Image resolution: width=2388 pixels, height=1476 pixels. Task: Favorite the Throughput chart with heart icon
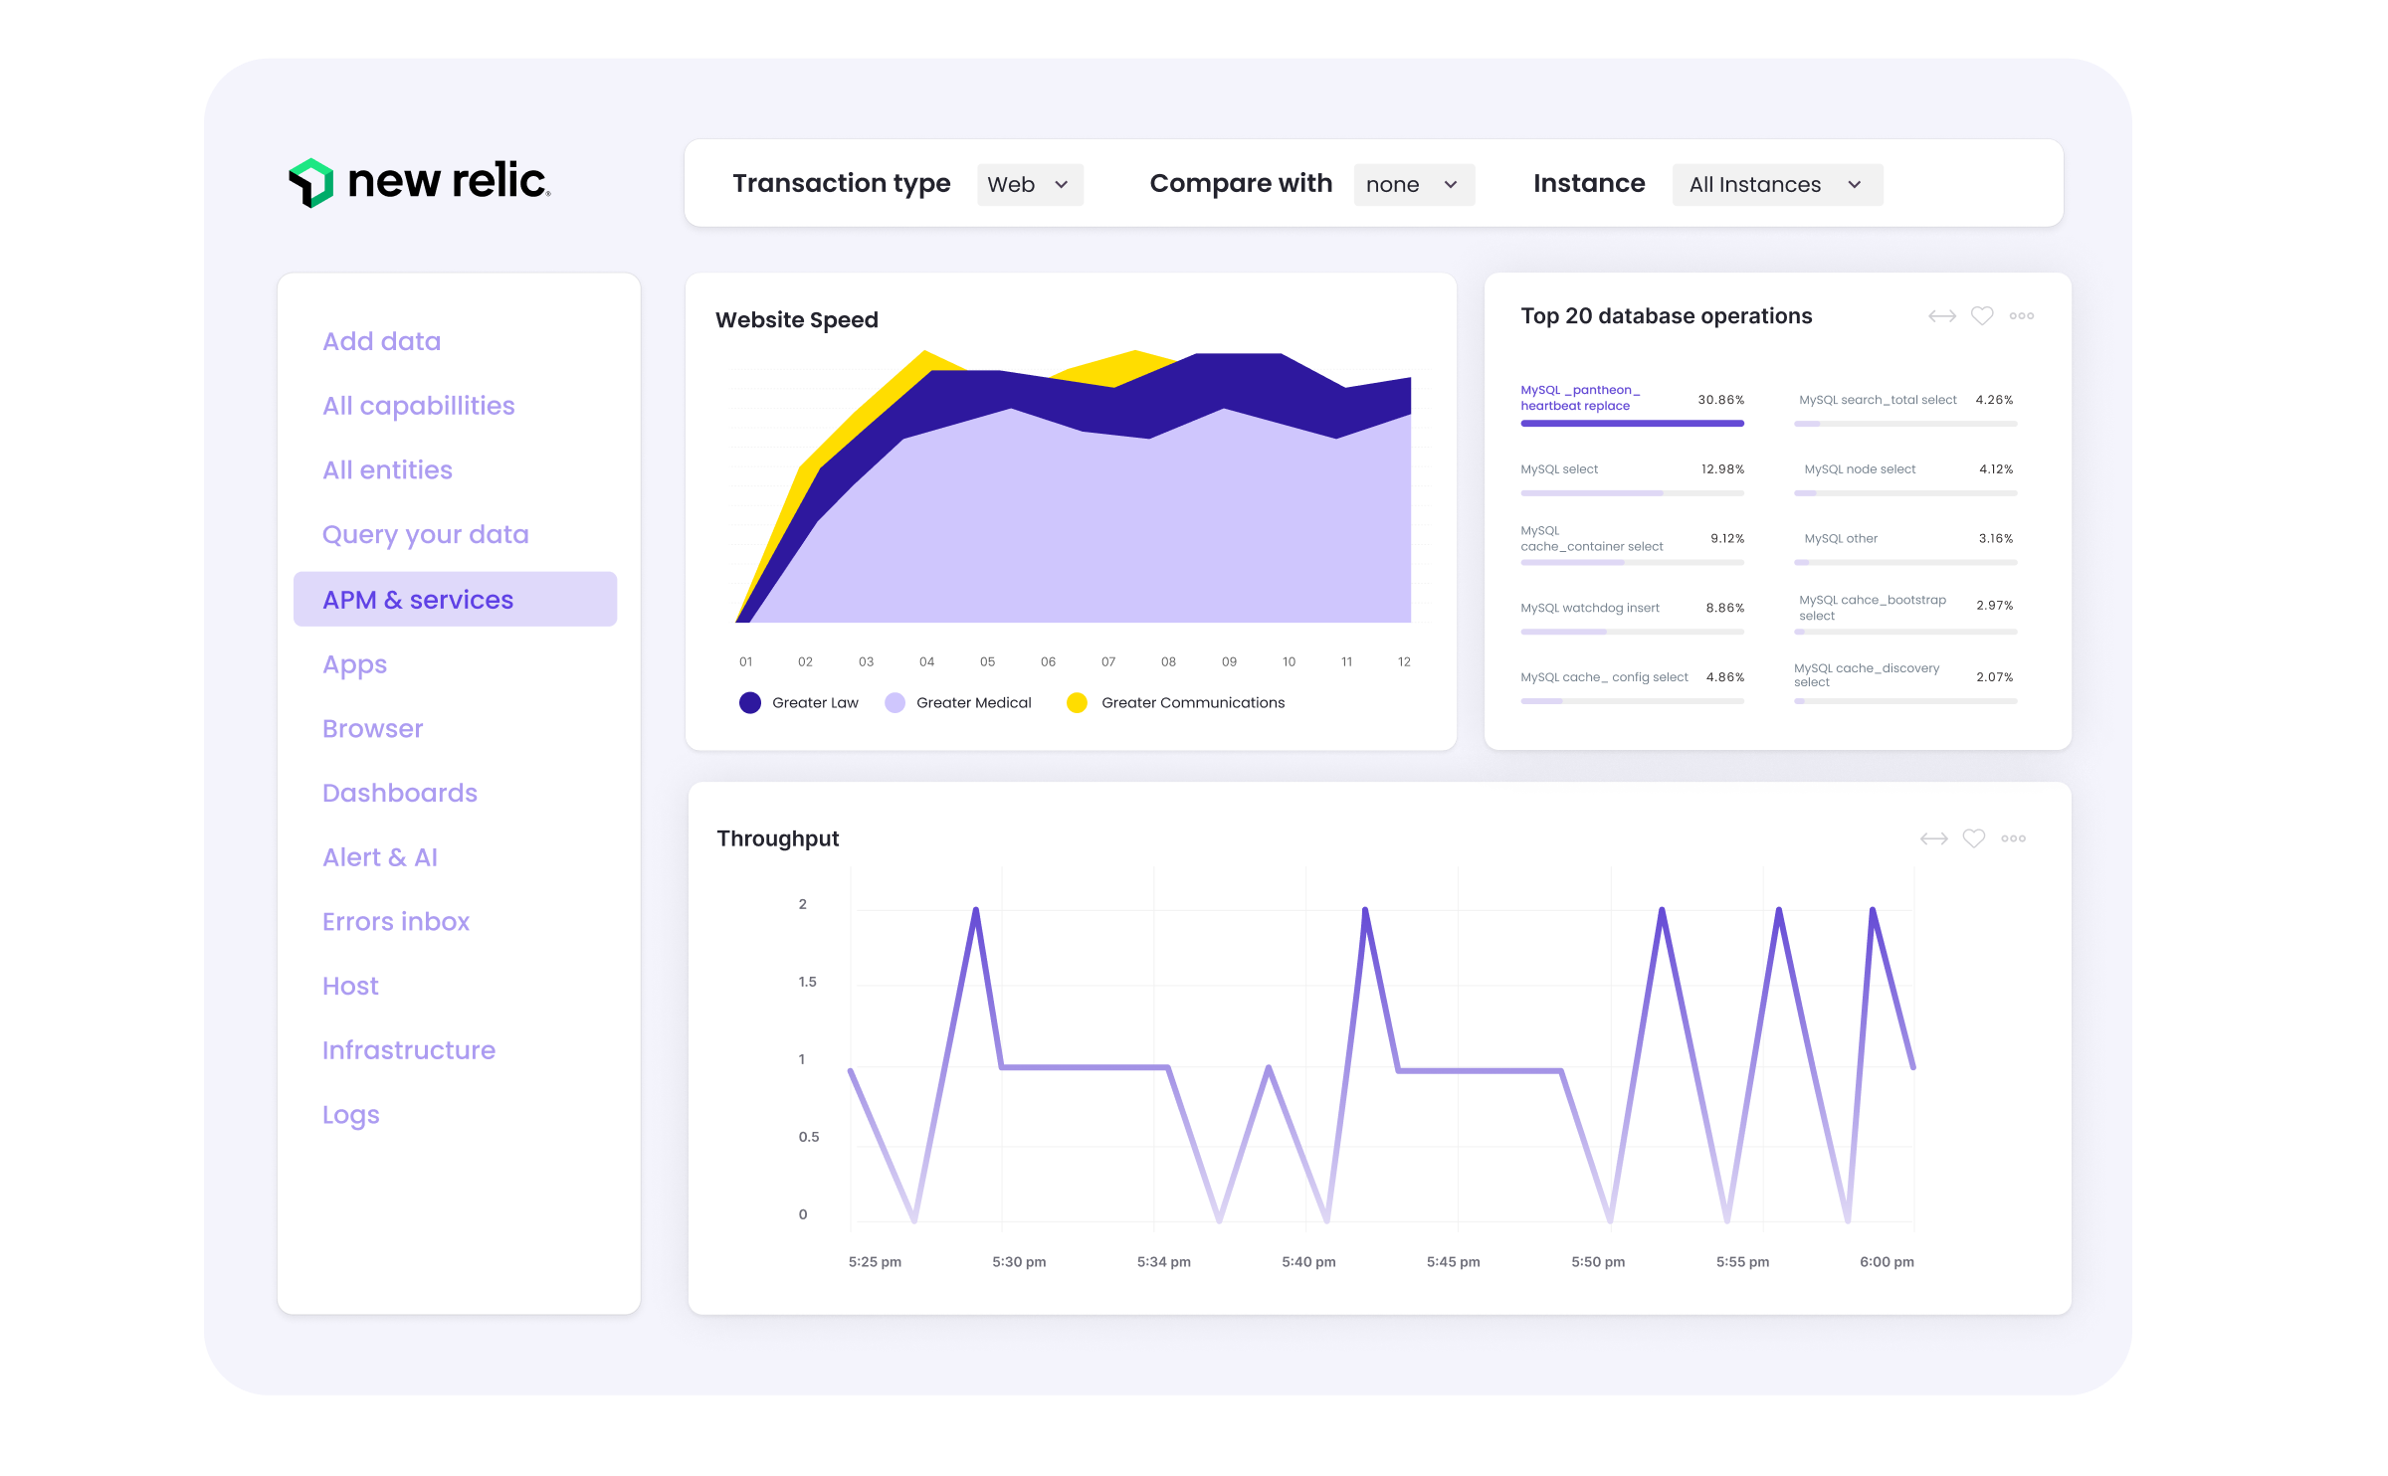[x=1974, y=838]
